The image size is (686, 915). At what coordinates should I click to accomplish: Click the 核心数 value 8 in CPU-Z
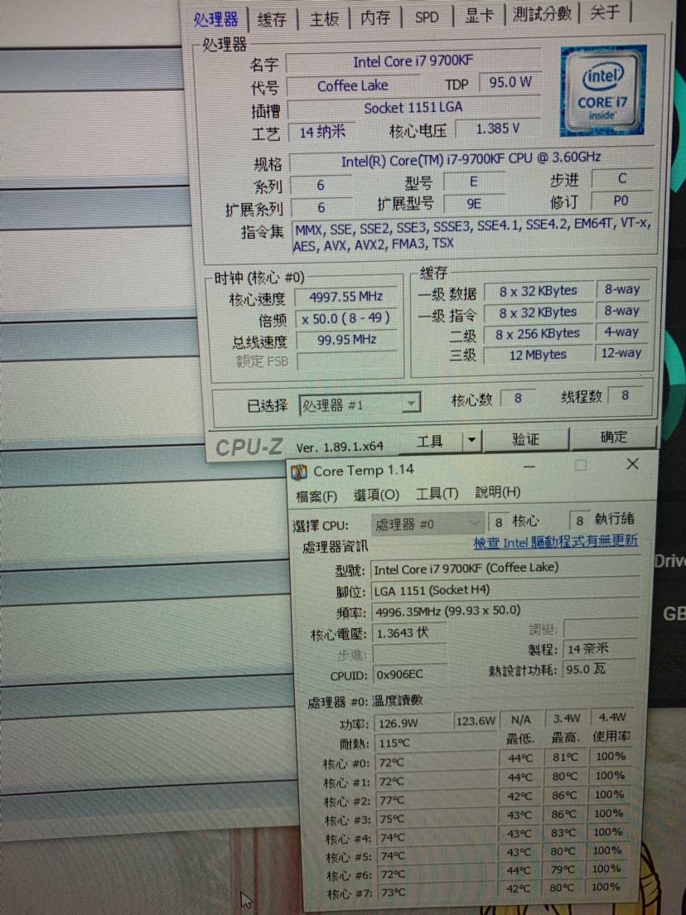518,398
